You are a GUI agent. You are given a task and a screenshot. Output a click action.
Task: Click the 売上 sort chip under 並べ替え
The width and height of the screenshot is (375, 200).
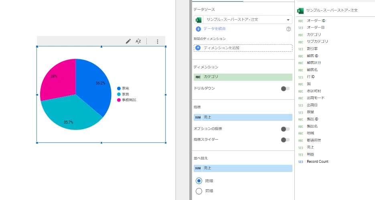tap(243, 168)
